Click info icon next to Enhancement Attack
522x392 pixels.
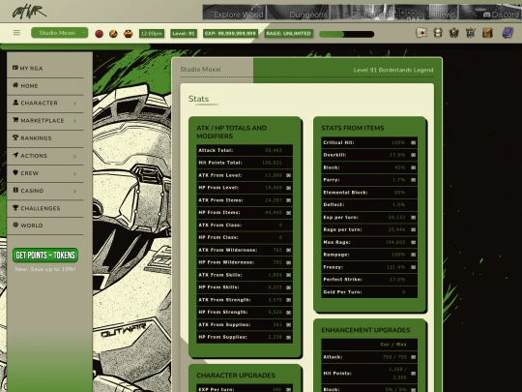pos(413,357)
